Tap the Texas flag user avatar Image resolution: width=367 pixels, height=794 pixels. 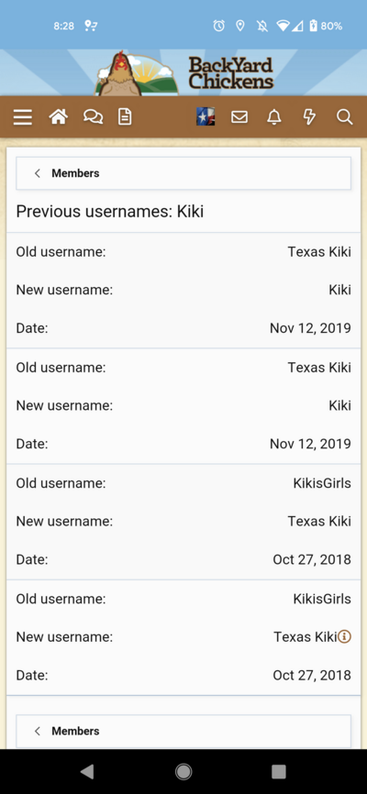pos(206,117)
